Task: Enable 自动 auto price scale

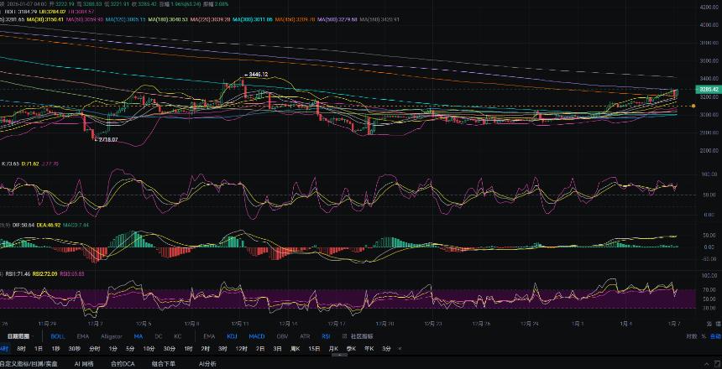Action: pyautogui.click(x=715, y=336)
